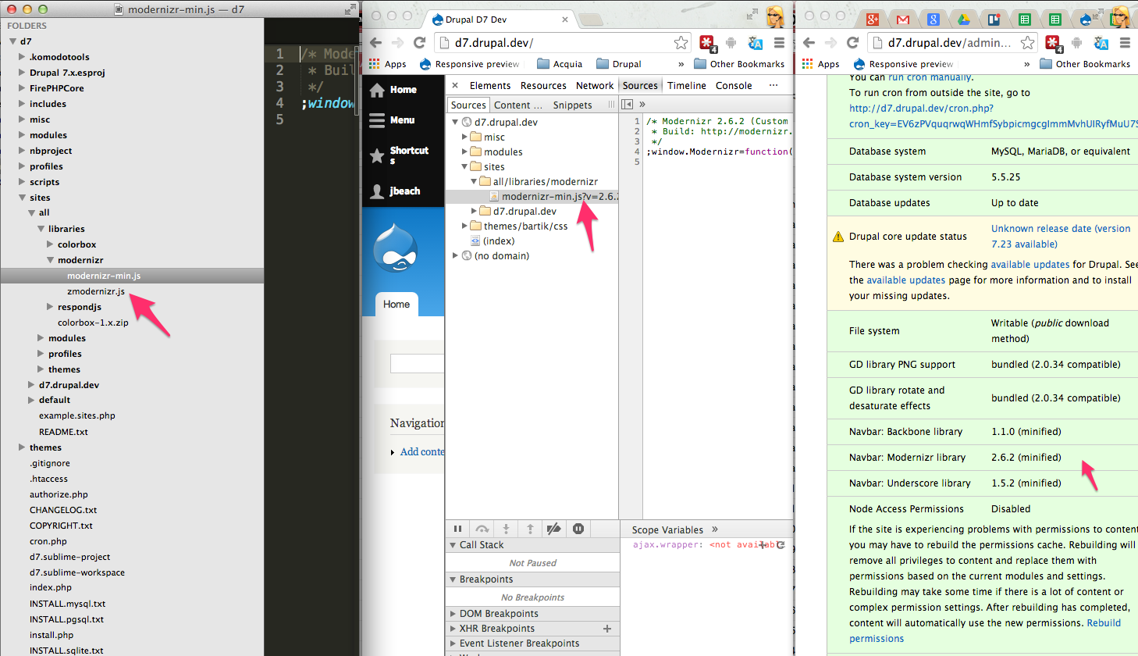Screen dimensions: 1138x656
Task: Open cron.php file in Sublime sidebar
Action: pos(48,541)
